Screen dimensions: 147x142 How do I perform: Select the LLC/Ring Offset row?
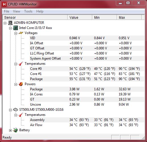click(x=87, y=53)
